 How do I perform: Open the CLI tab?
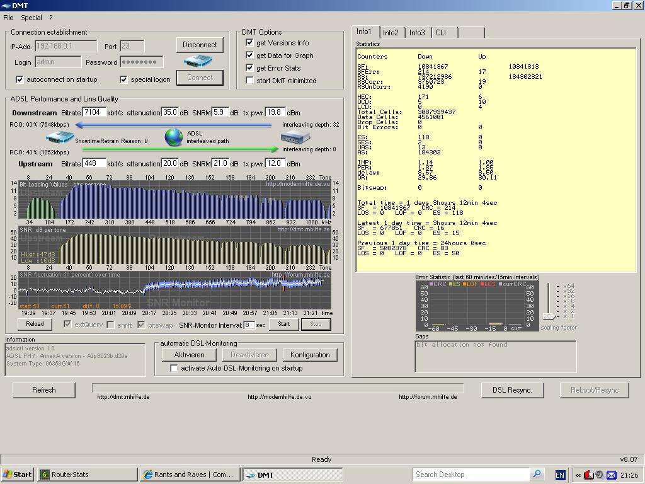click(x=441, y=33)
